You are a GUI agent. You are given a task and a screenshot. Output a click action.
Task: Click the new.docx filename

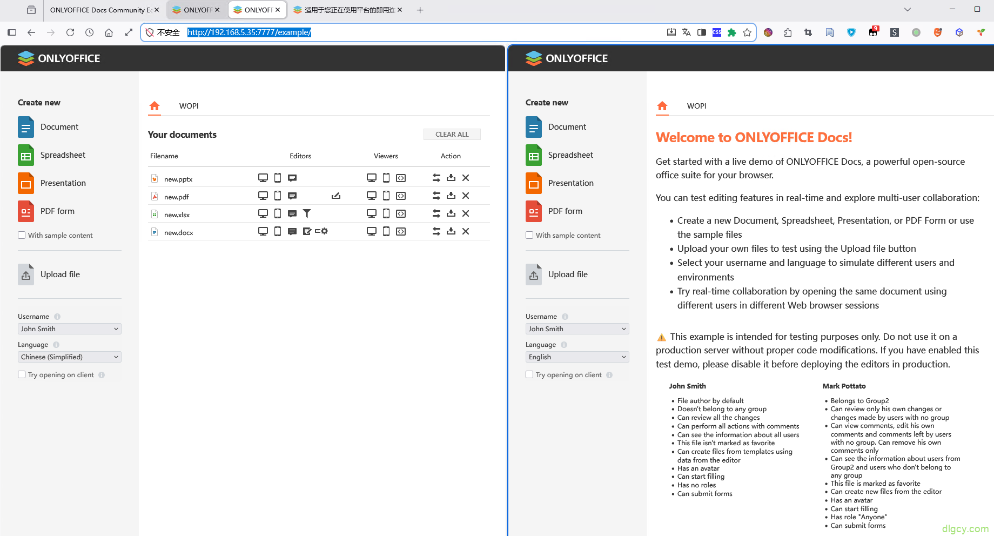[x=179, y=232]
